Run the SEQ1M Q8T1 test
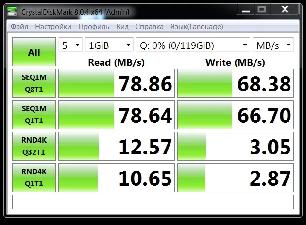Image resolution: width=306 pixels, height=225 pixels. point(34,83)
